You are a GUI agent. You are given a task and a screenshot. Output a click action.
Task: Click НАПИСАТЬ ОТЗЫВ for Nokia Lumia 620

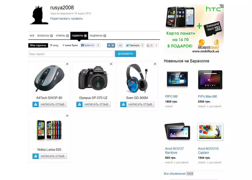coord(53,156)
